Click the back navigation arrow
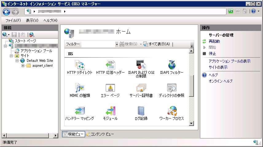The width and height of the screenshot is (263, 147). tap(6, 12)
